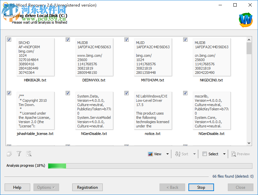Screen dimensions: 258x195
Task: Select the mscorlib NGenDisable.txt thumbnail
Action: 212,111
